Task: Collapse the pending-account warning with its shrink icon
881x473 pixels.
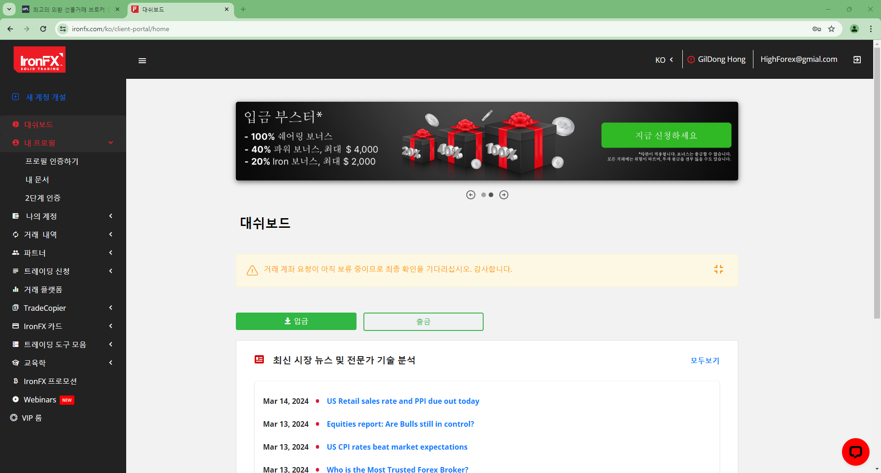Action: click(719, 269)
